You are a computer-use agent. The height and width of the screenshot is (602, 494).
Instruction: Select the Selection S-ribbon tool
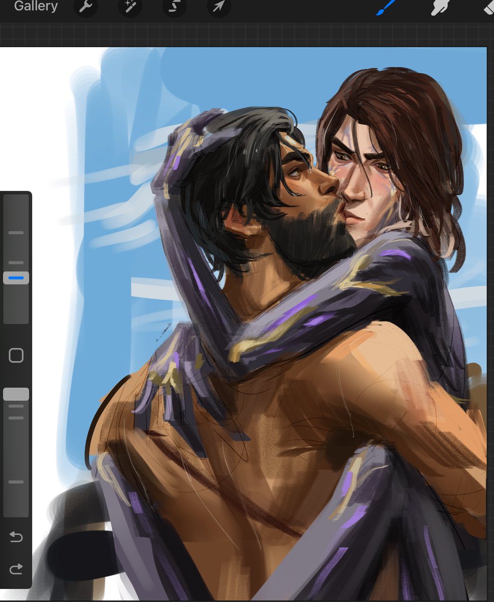(174, 7)
